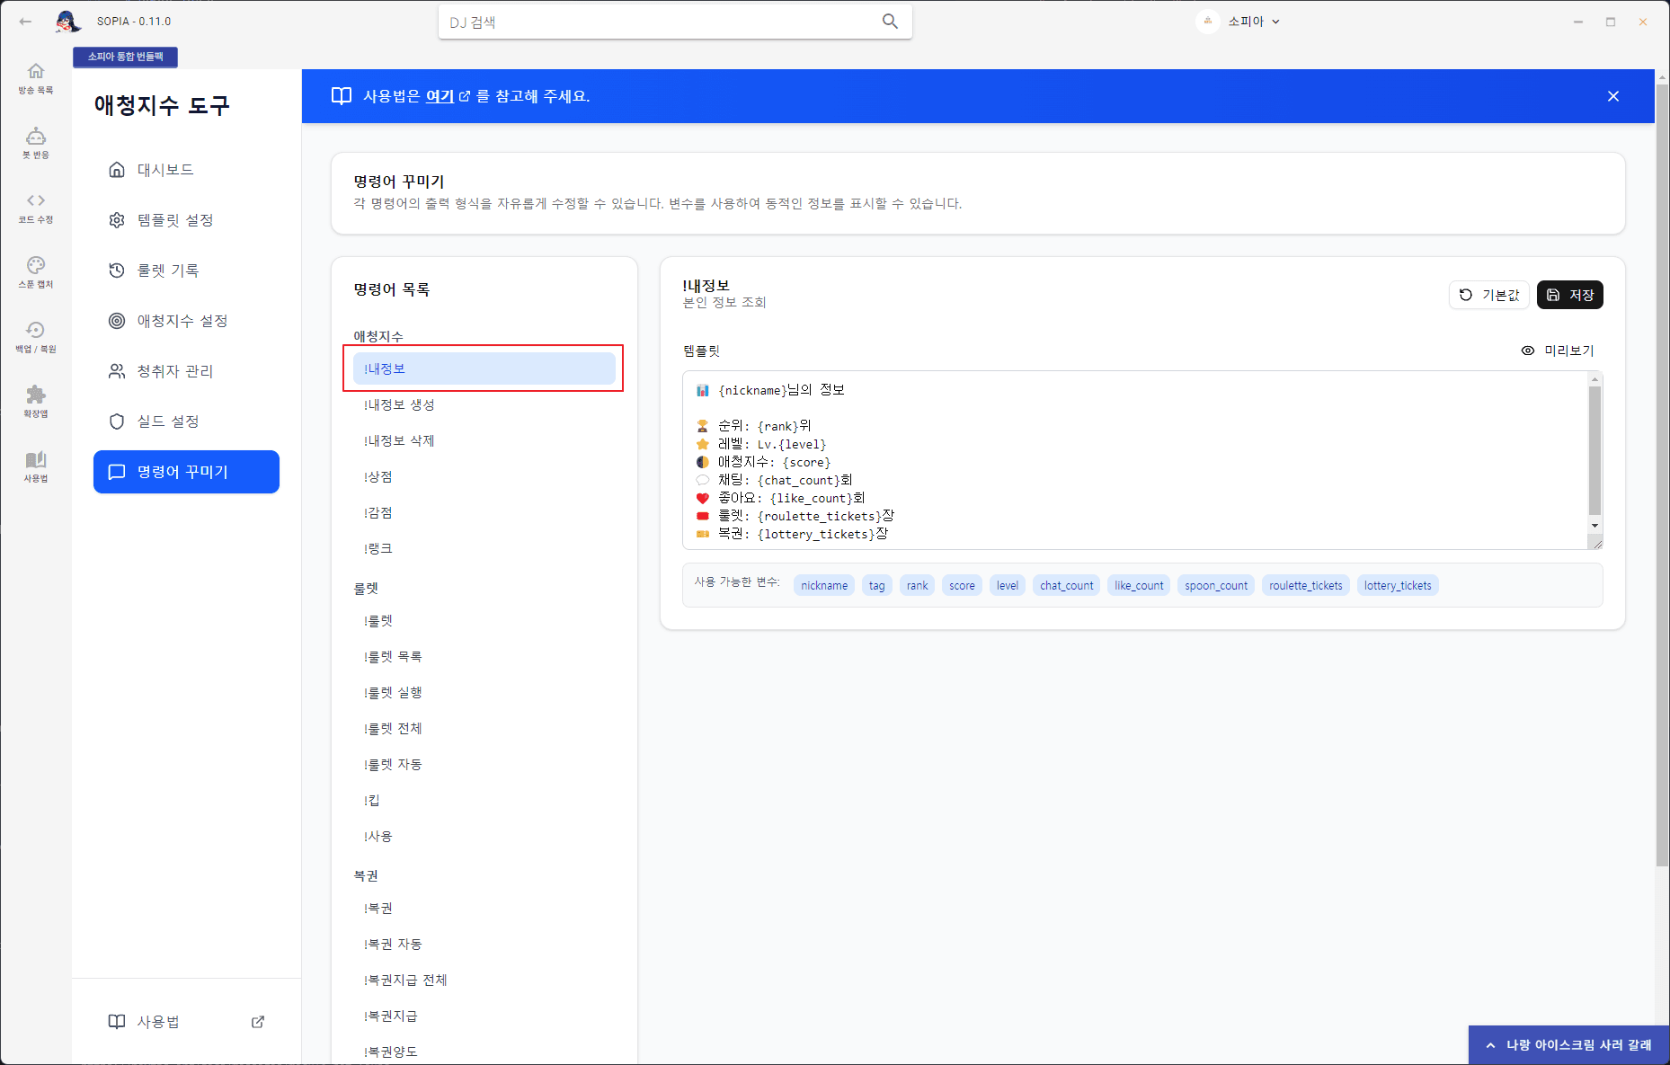The width and height of the screenshot is (1670, 1065).
Task: Click the 기본값 reset button
Action: click(1488, 294)
